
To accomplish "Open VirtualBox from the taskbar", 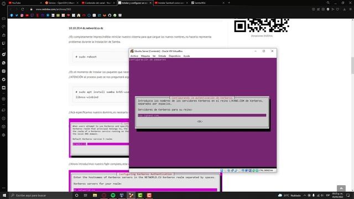I will click(x=122, y=195).
